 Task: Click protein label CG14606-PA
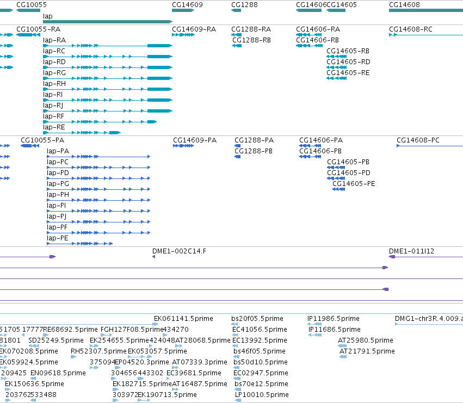coord(321,140)
